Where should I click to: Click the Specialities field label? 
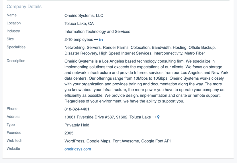(16, 47)
